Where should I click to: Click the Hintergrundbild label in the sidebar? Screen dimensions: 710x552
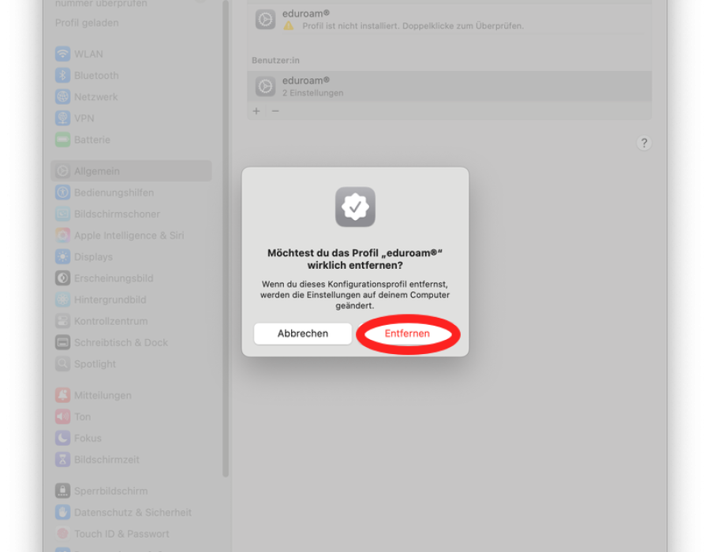[110, 300]
